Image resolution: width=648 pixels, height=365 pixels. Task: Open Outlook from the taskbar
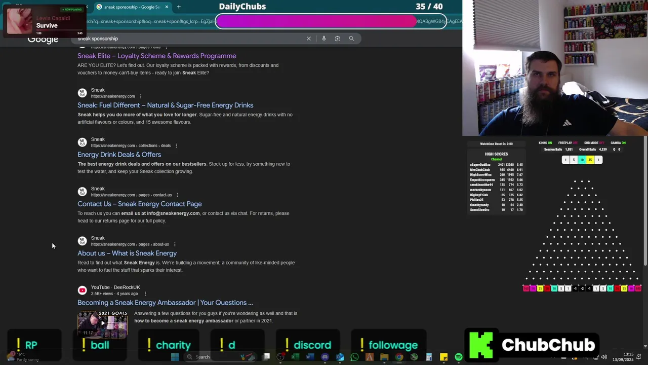point(340,357)
